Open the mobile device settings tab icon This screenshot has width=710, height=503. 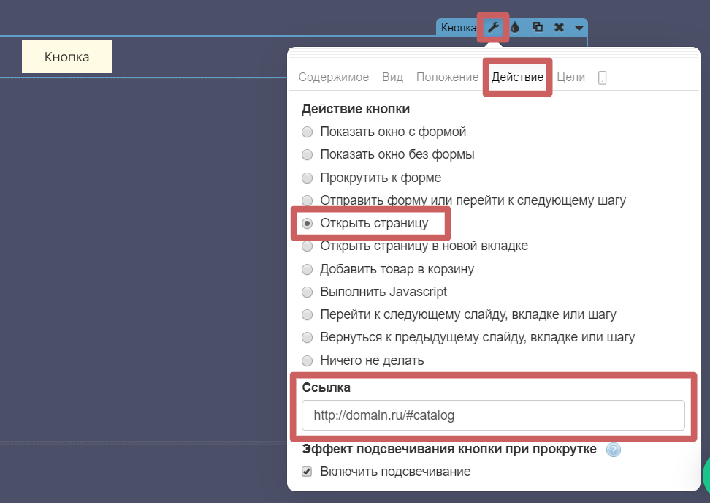(602, 77)
